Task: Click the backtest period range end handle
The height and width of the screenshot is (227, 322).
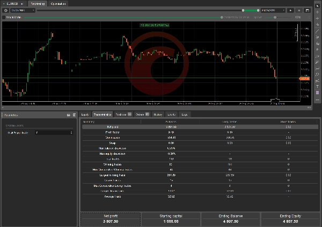Action: click(x=258, y=10)
